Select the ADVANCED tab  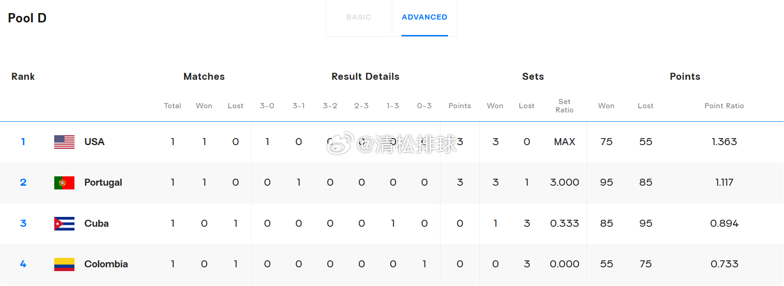425,17
